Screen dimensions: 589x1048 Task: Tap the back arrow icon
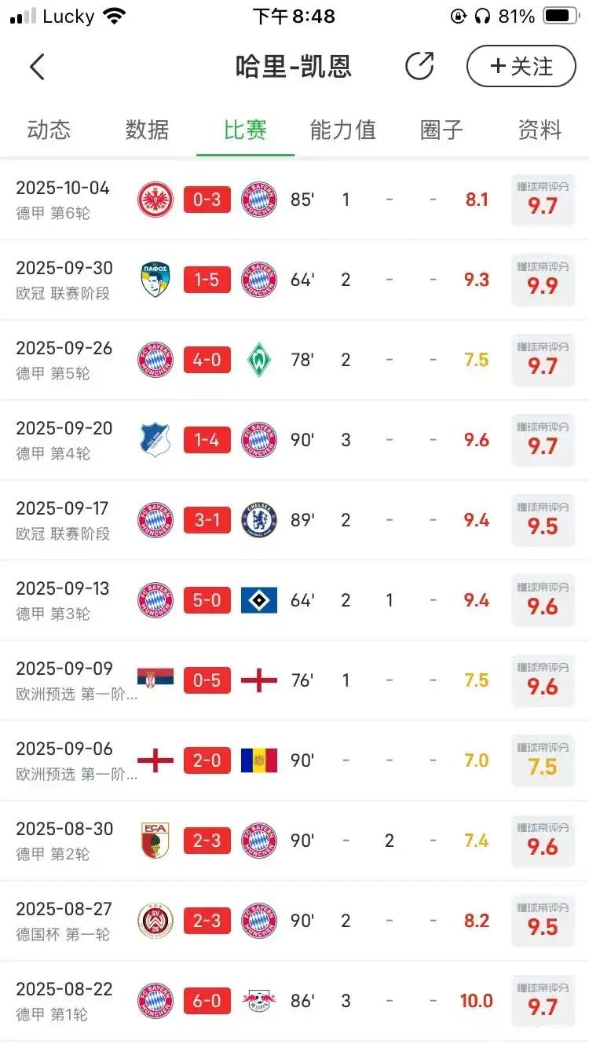pyautogui.click(x=37, y=67)
